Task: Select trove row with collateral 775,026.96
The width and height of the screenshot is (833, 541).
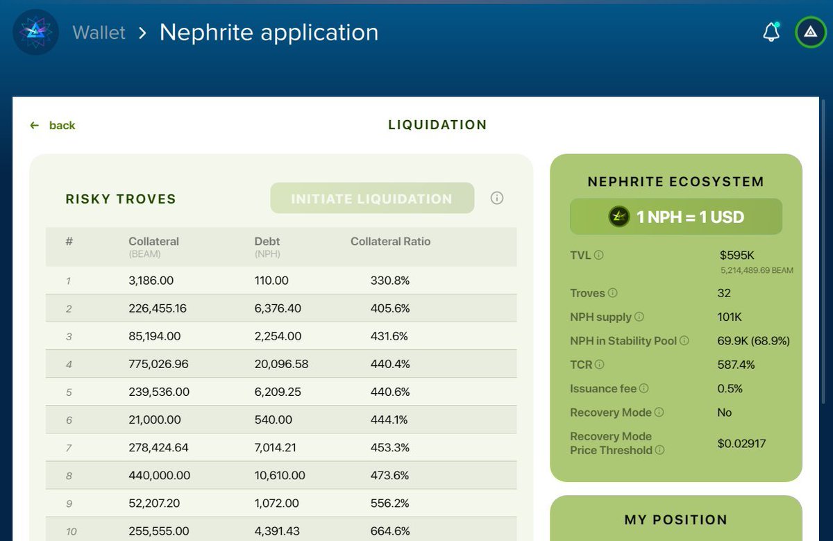Action: [281, 364]
